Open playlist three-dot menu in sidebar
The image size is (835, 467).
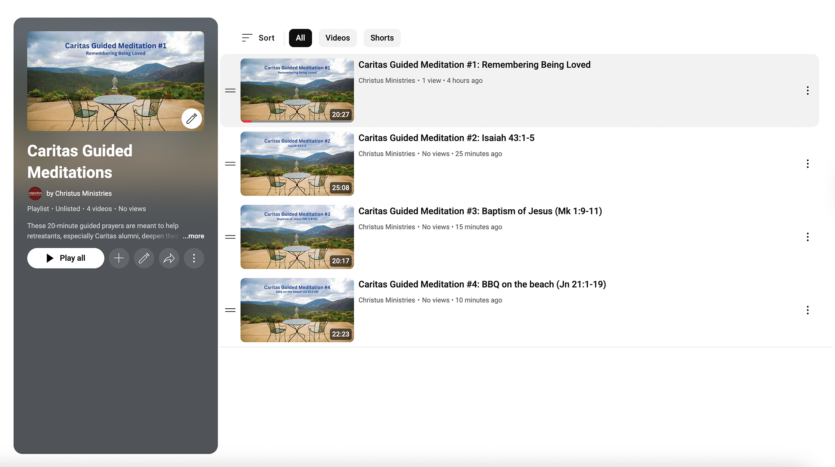point(194,258)
